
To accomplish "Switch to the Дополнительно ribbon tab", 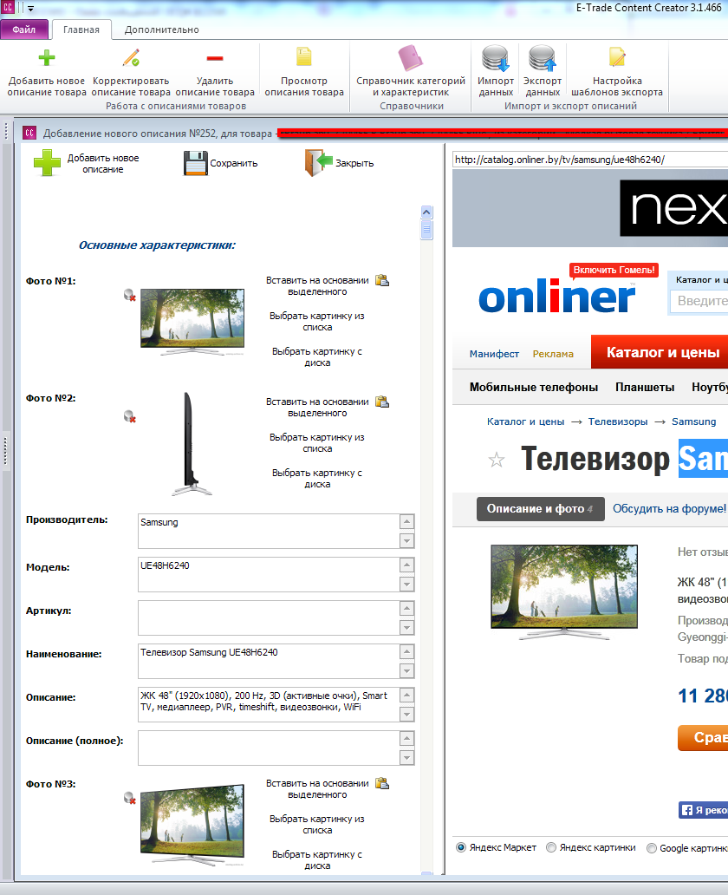I will coord(161,29).
